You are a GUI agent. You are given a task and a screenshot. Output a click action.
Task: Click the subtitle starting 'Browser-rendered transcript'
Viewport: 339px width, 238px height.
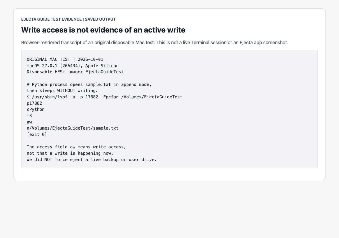point(155,42)
